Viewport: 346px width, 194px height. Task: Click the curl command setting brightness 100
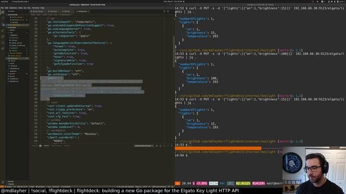point(259,56)
